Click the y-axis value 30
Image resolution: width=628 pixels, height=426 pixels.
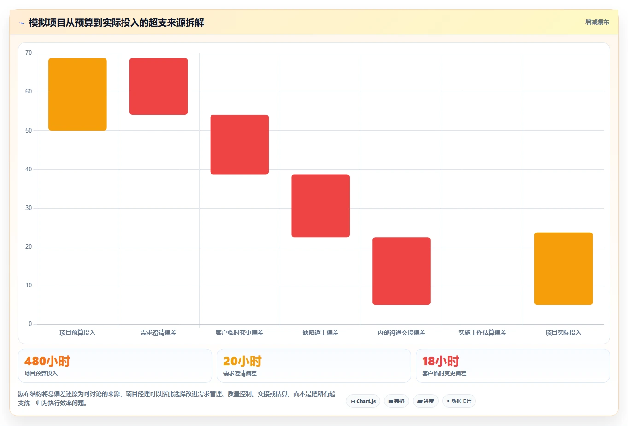29,208
